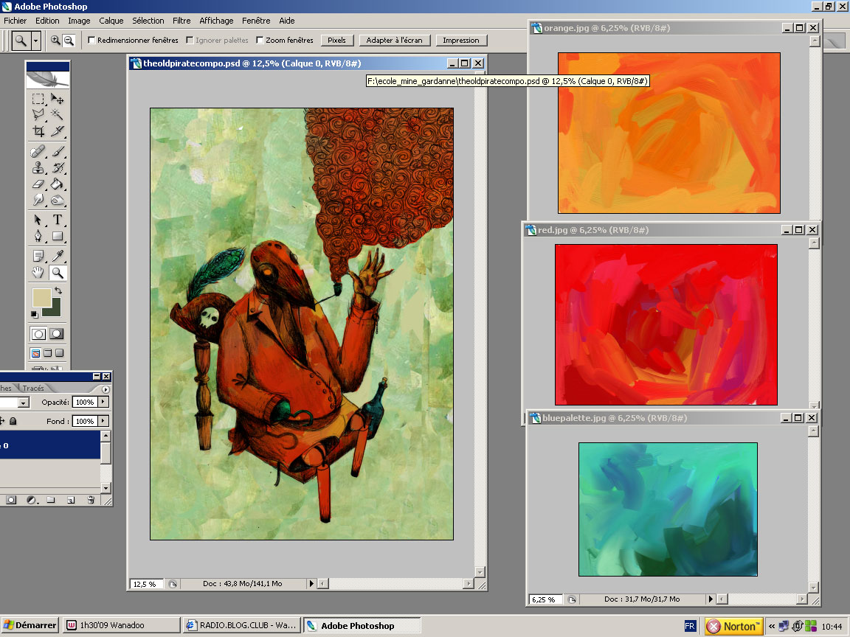850x637 pixels.
Task: Select the Zoom tool in toolbox
Action: click(57, 273)
